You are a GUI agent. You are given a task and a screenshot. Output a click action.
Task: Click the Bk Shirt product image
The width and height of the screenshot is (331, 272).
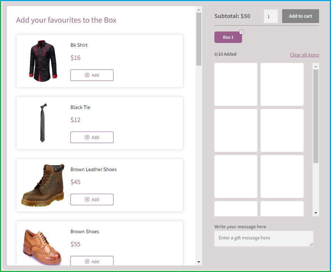(x=42, y=61)
